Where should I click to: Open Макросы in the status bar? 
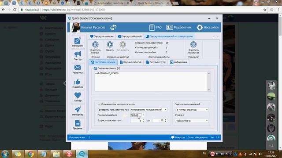pyautogui.click(x=178, y=137)
